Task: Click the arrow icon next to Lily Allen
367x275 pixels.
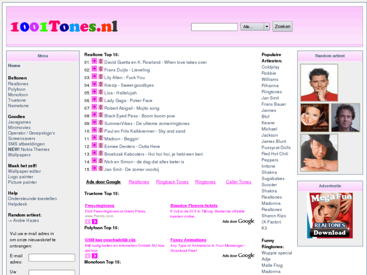Action: point(94,77)
